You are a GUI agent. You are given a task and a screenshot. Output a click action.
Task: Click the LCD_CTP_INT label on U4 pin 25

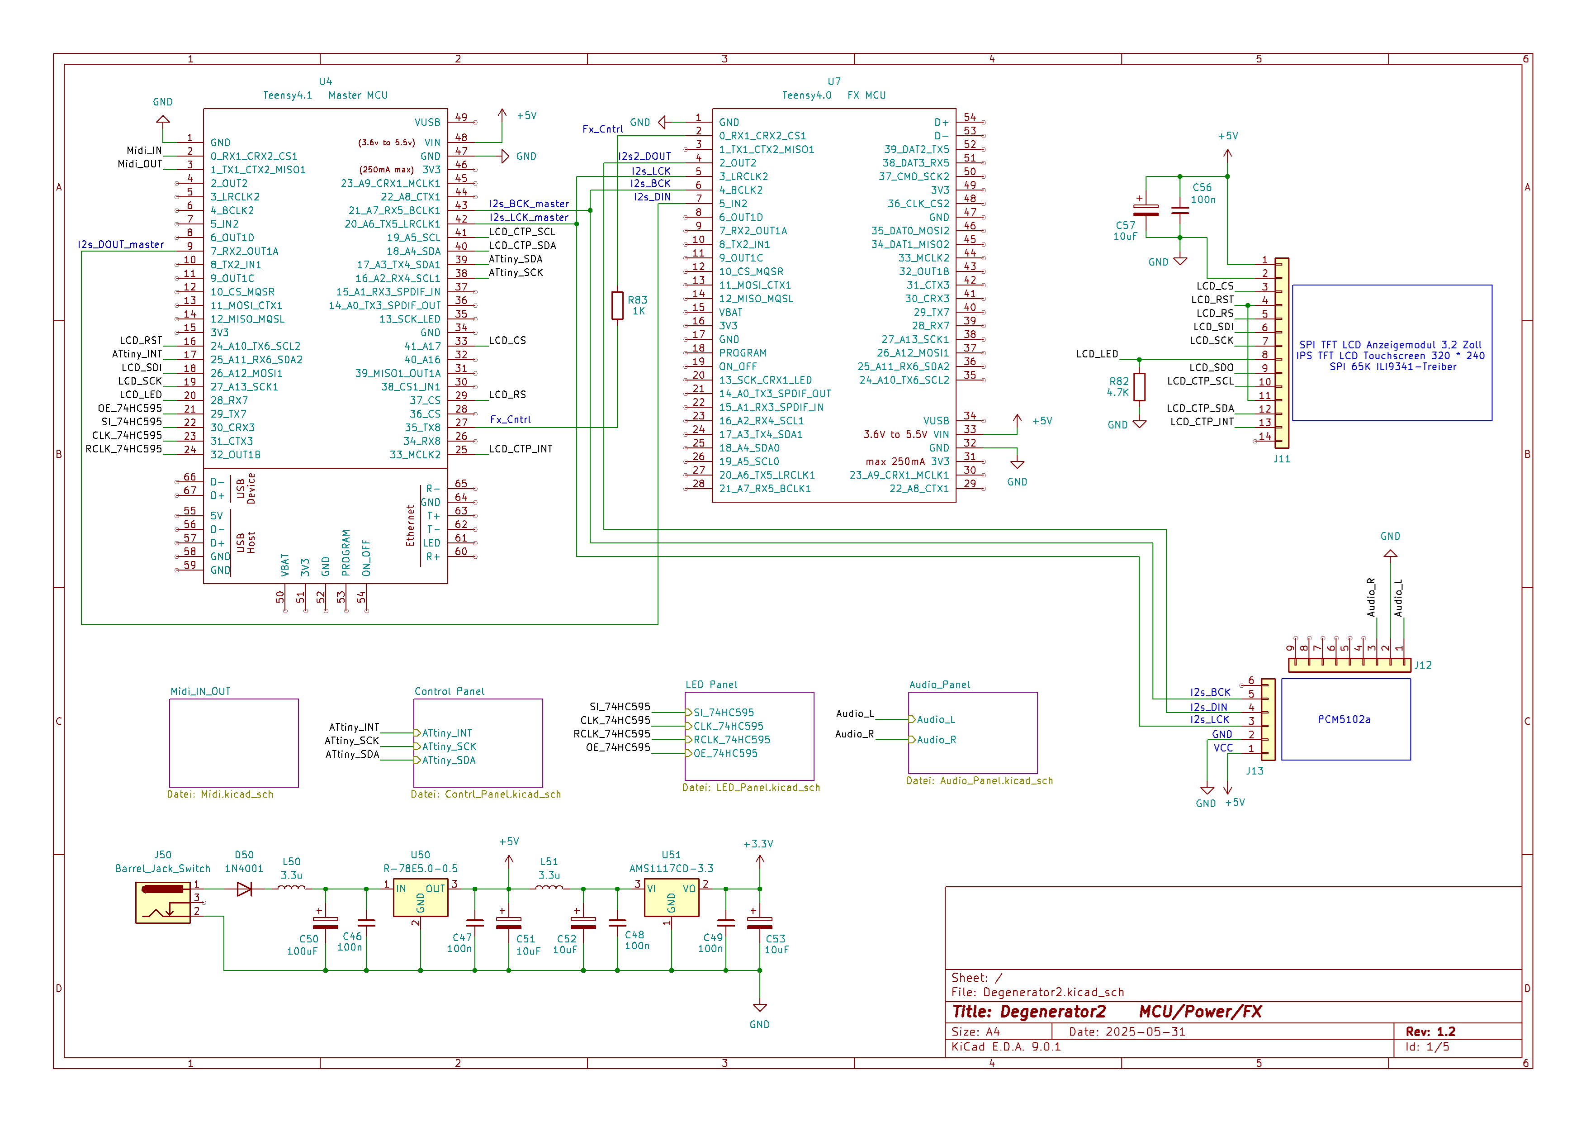point(521,449)
